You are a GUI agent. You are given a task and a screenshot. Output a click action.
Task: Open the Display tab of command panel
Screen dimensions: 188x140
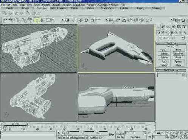pyautogui.click(x=179, y=26)
